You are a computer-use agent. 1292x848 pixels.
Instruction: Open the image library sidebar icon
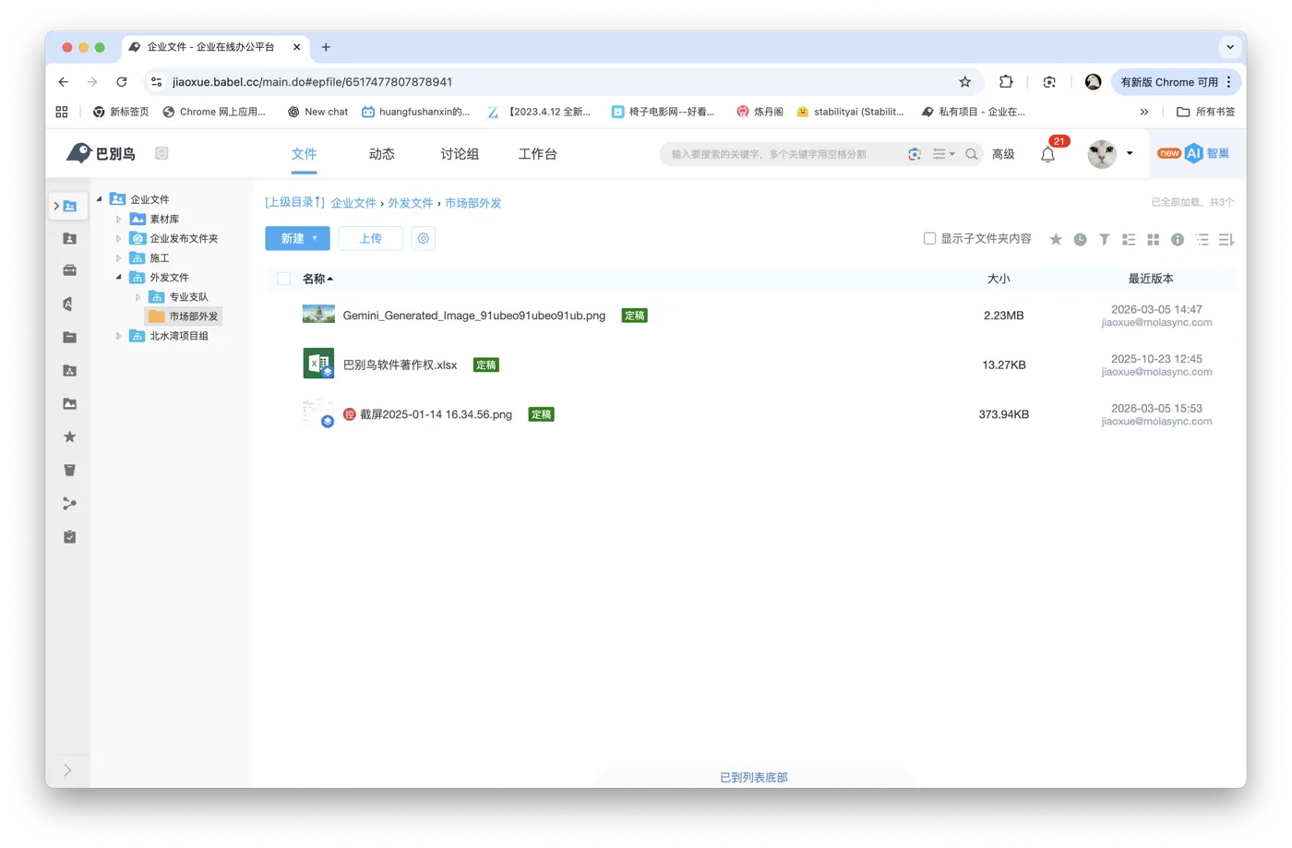click(x=69, y=404)
